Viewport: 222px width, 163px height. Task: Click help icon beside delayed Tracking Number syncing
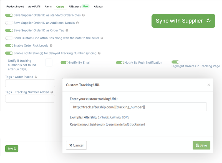pyautogui.click(x=99, y=53)
